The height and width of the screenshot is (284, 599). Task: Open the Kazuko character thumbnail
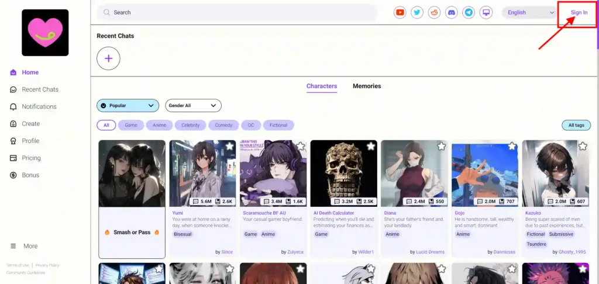click(556, 174)
